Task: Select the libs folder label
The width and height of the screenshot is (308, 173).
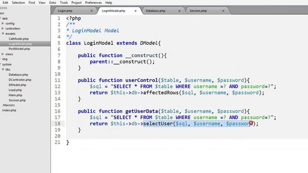Action: (8, 69)
